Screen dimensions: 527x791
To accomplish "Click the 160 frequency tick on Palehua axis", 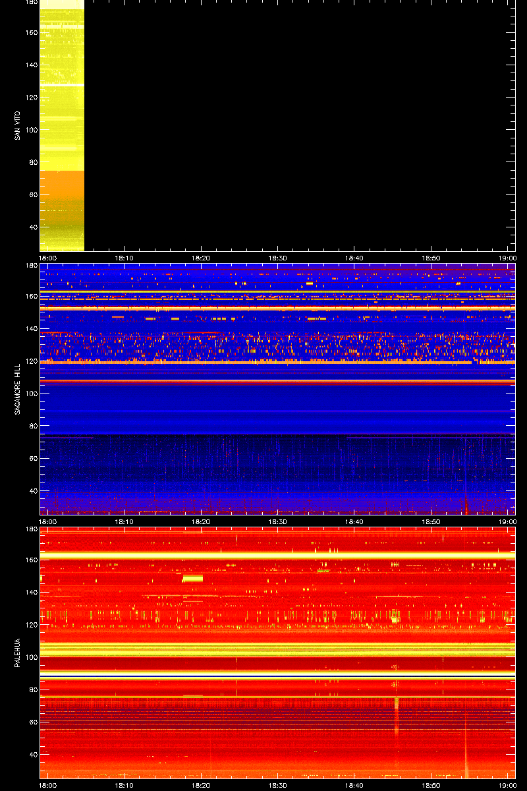I will tap(31, 560).
